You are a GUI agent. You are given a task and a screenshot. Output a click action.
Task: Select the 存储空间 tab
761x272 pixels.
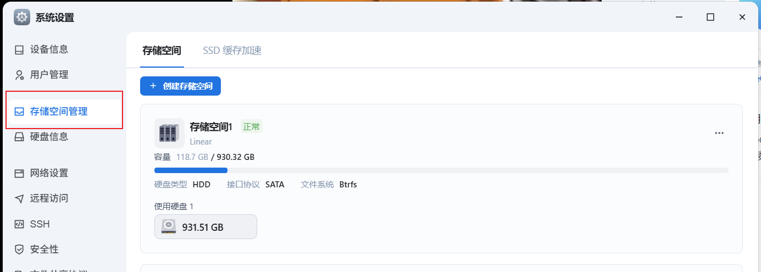pos(162,51)
